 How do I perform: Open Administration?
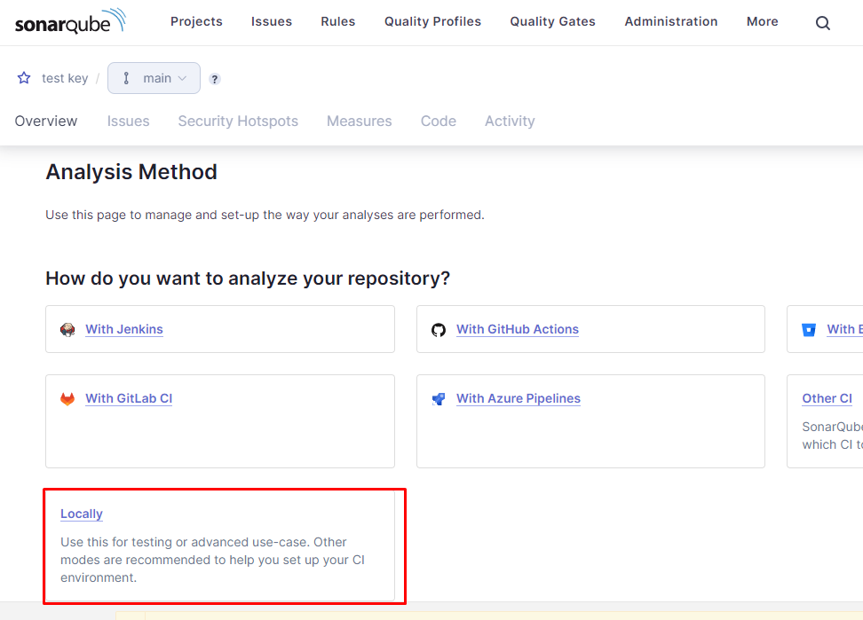[x=671, y=21]
